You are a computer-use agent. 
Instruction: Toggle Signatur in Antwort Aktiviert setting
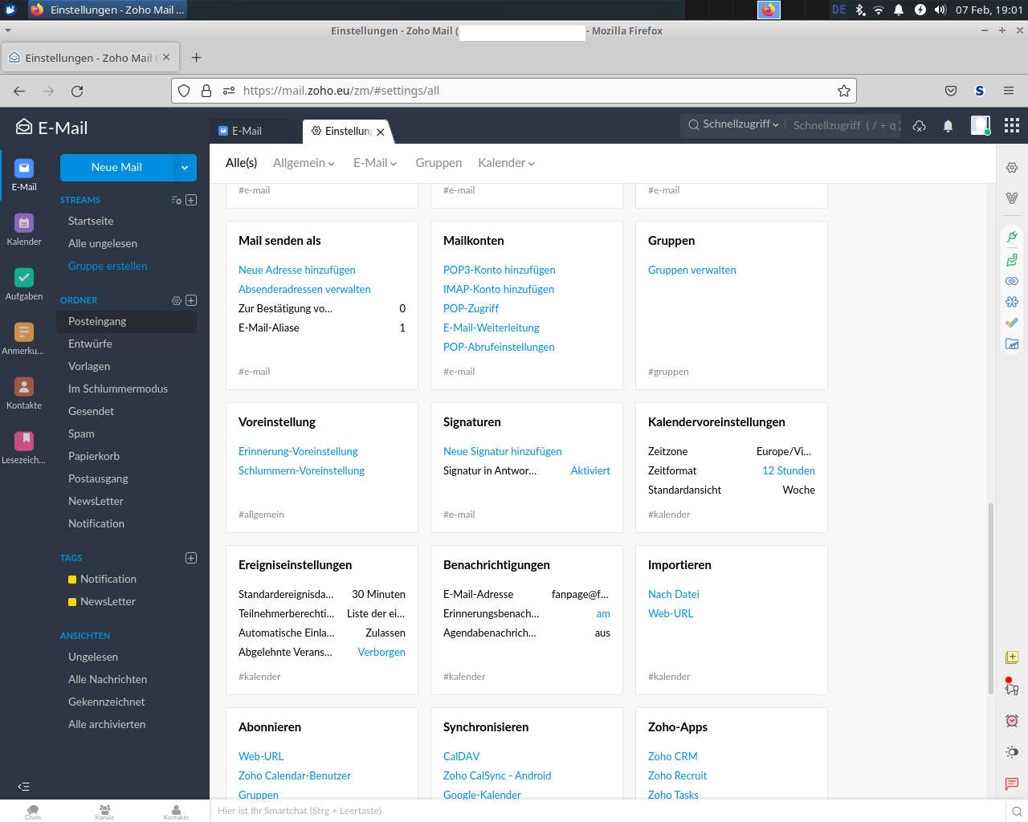[x=590, y=470]
